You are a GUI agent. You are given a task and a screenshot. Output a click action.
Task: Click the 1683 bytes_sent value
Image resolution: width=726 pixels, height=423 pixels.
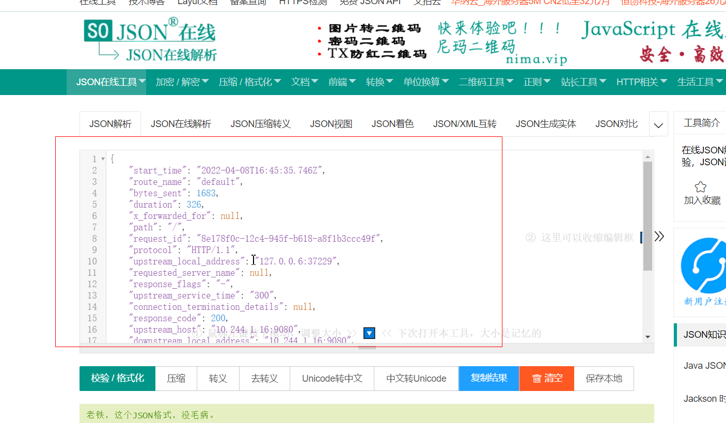click(206, 193)
